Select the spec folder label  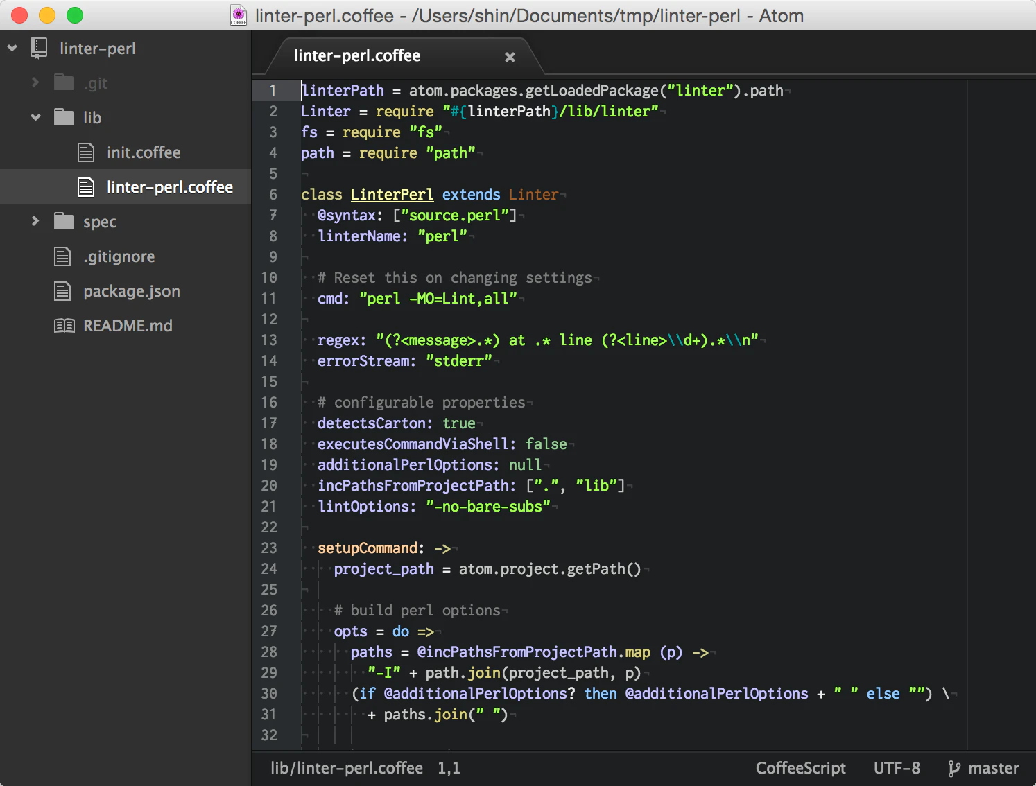[x=100, y=222]
